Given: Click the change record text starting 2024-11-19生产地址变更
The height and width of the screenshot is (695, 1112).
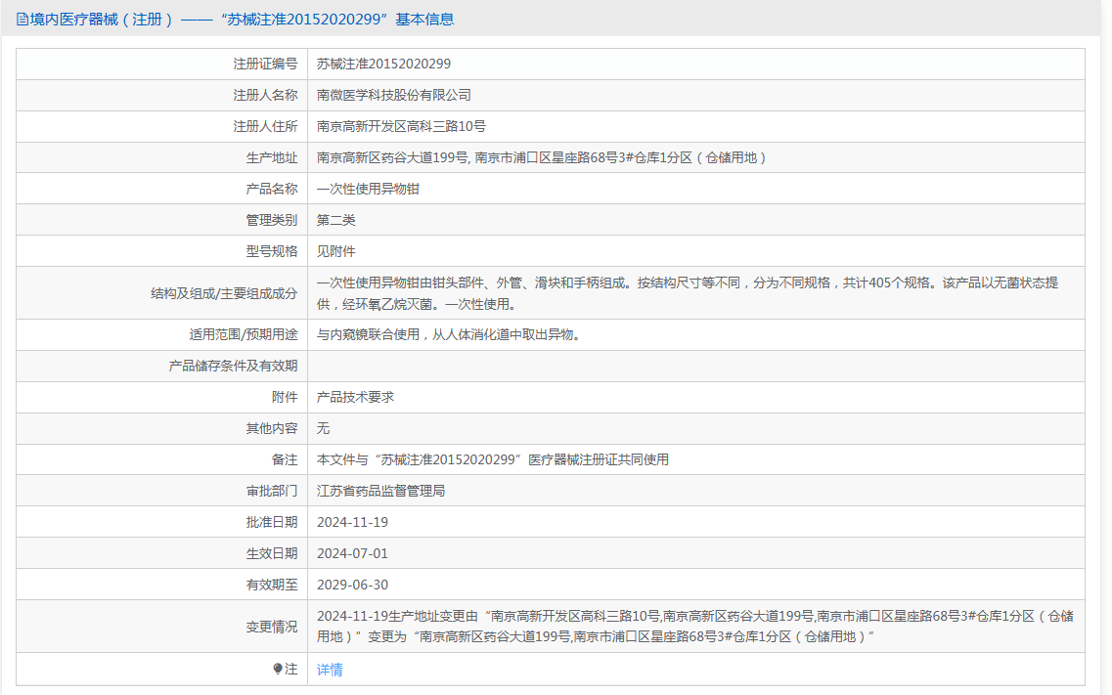Looking at the screenshot, I should click(x=695, y=627).
